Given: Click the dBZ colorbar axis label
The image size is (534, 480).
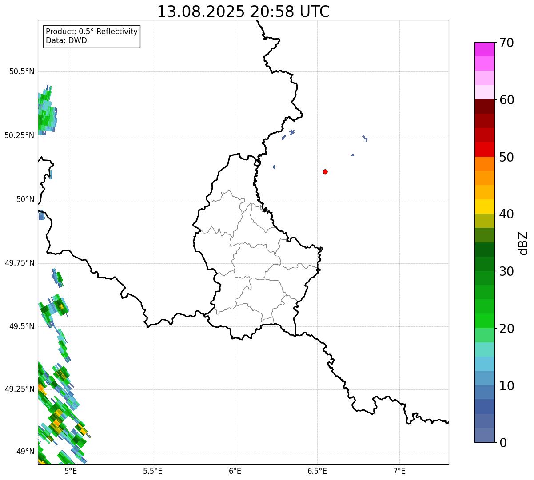Looking at the screenshot, I should [524, 242].
